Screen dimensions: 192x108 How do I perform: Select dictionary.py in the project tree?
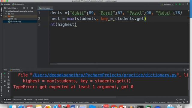[x=15, y=21]
